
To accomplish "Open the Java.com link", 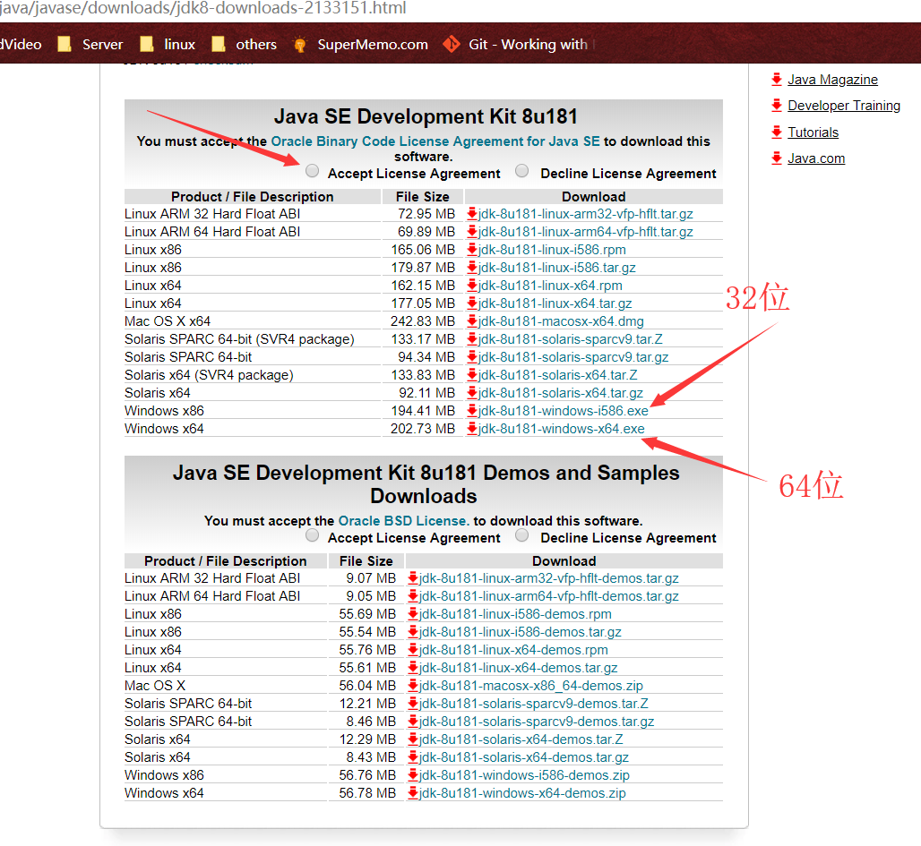I will (x=816, y=158).
